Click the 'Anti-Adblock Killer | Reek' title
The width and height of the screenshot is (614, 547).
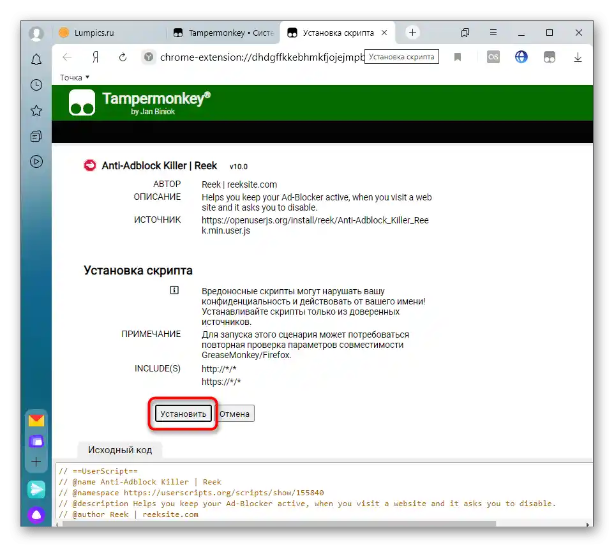[x=160, y=165]
